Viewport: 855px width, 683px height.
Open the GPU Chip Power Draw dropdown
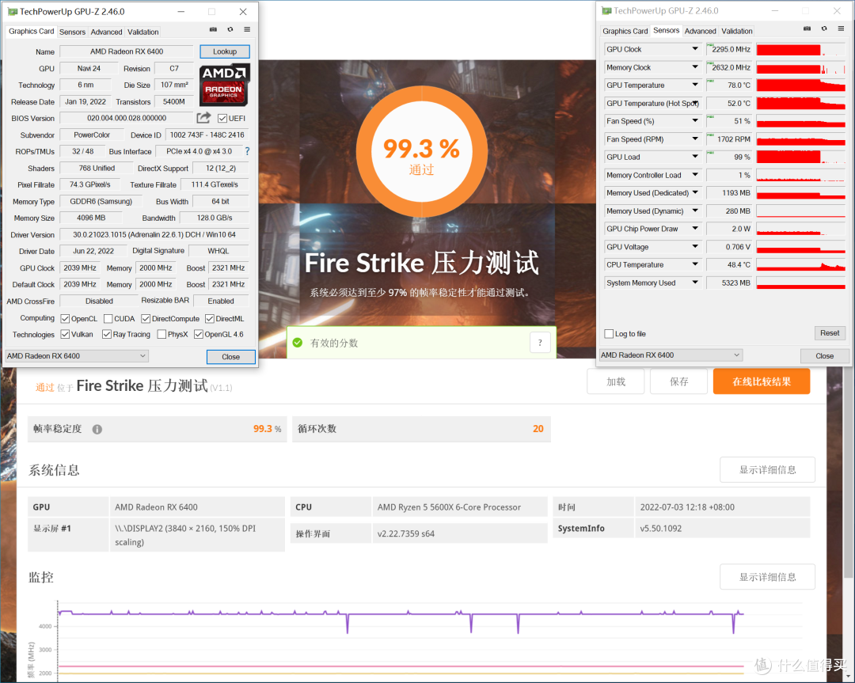695,229
